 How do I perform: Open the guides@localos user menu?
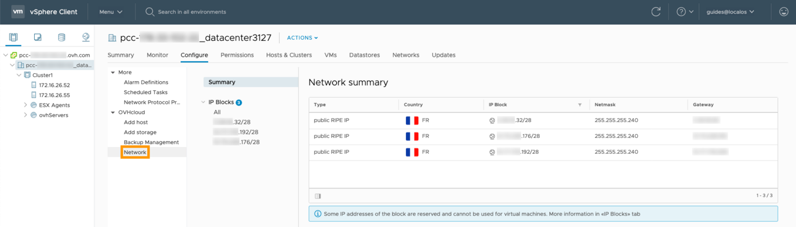pos(730,11)
